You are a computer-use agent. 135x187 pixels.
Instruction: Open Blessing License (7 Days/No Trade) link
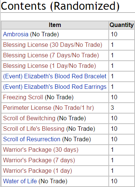[51, 55]
